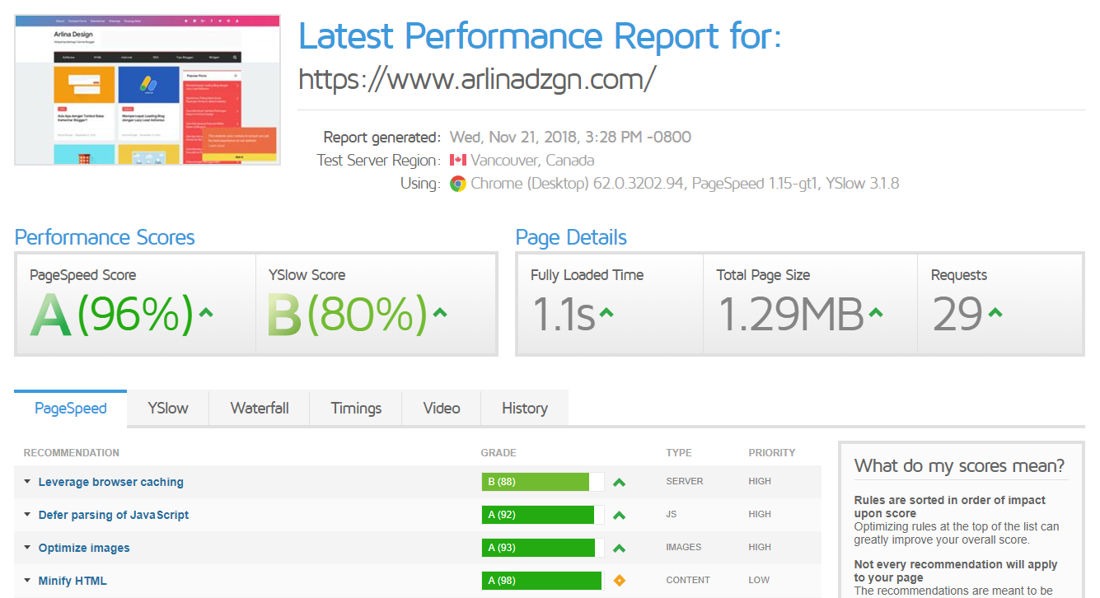Open the Arlina Design site screenshot thumbnail
Screen dimensions: 1100x598
point(147,89)
